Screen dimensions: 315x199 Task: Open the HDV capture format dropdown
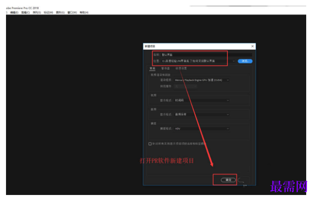(x=202, y=129)
